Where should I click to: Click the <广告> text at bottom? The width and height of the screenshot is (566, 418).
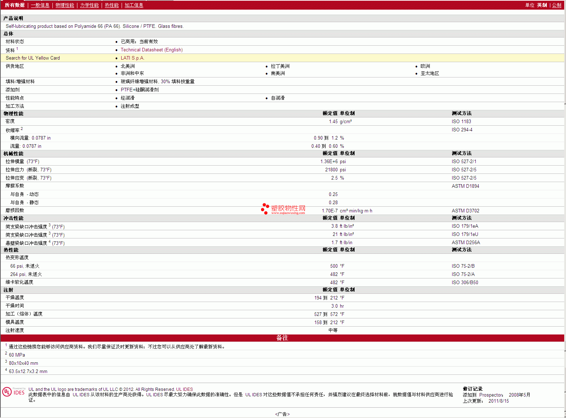point(282,414)
